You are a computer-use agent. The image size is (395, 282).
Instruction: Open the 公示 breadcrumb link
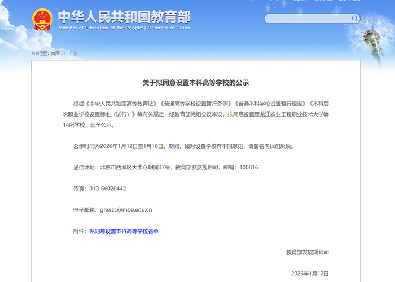[73, 53]
